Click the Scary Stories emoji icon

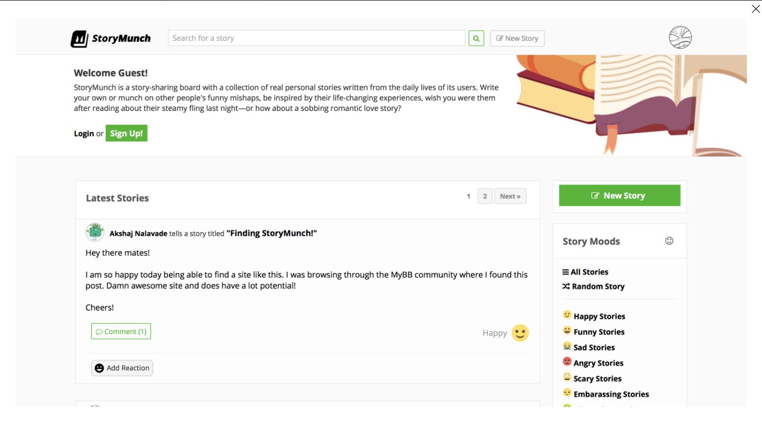tap(566, 378)
